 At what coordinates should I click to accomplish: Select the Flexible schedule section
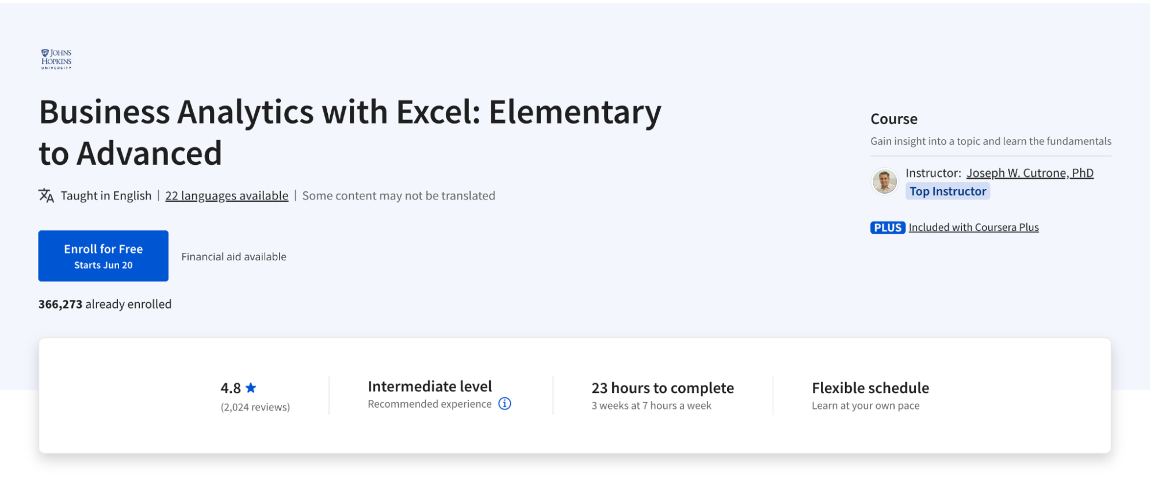(870, 387)
